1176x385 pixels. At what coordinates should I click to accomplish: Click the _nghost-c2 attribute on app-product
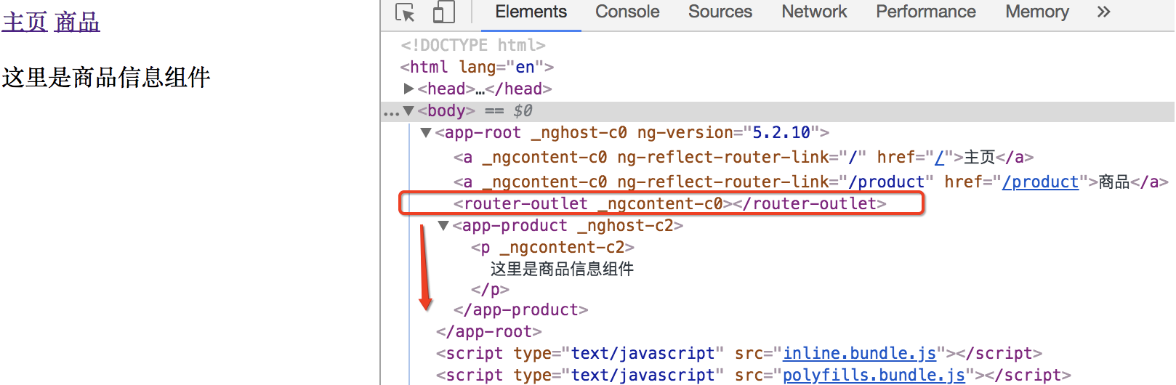tap(625, 226)
